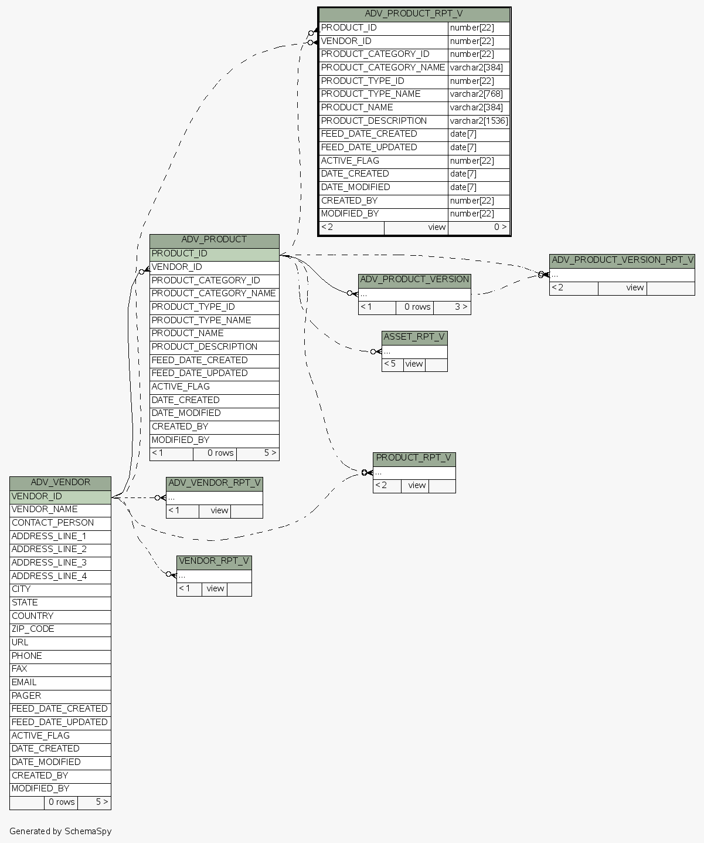704x843 pixels.
Task: Click '...' columns row in ADV_VENDOR_RPT_V
Action: (215, 498)
